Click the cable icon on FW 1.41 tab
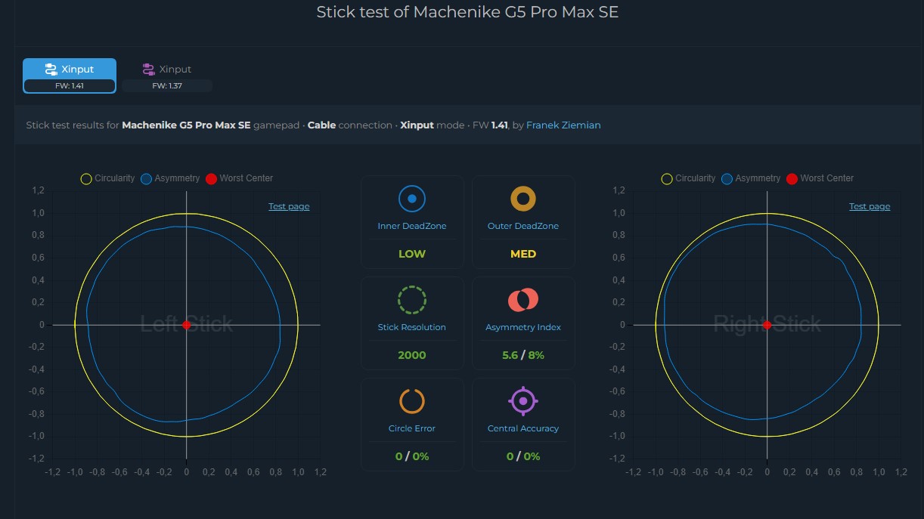924x519 pixels. pyautogui.click(x=51, y=70)
